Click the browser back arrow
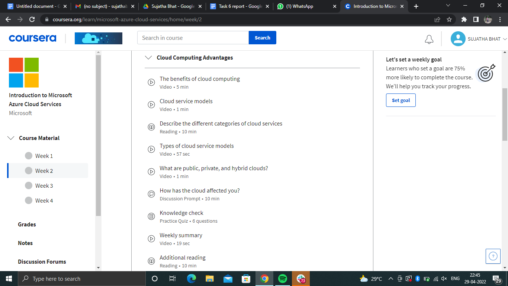The width and height of the screenshot is (508, 286). point(8,19)
